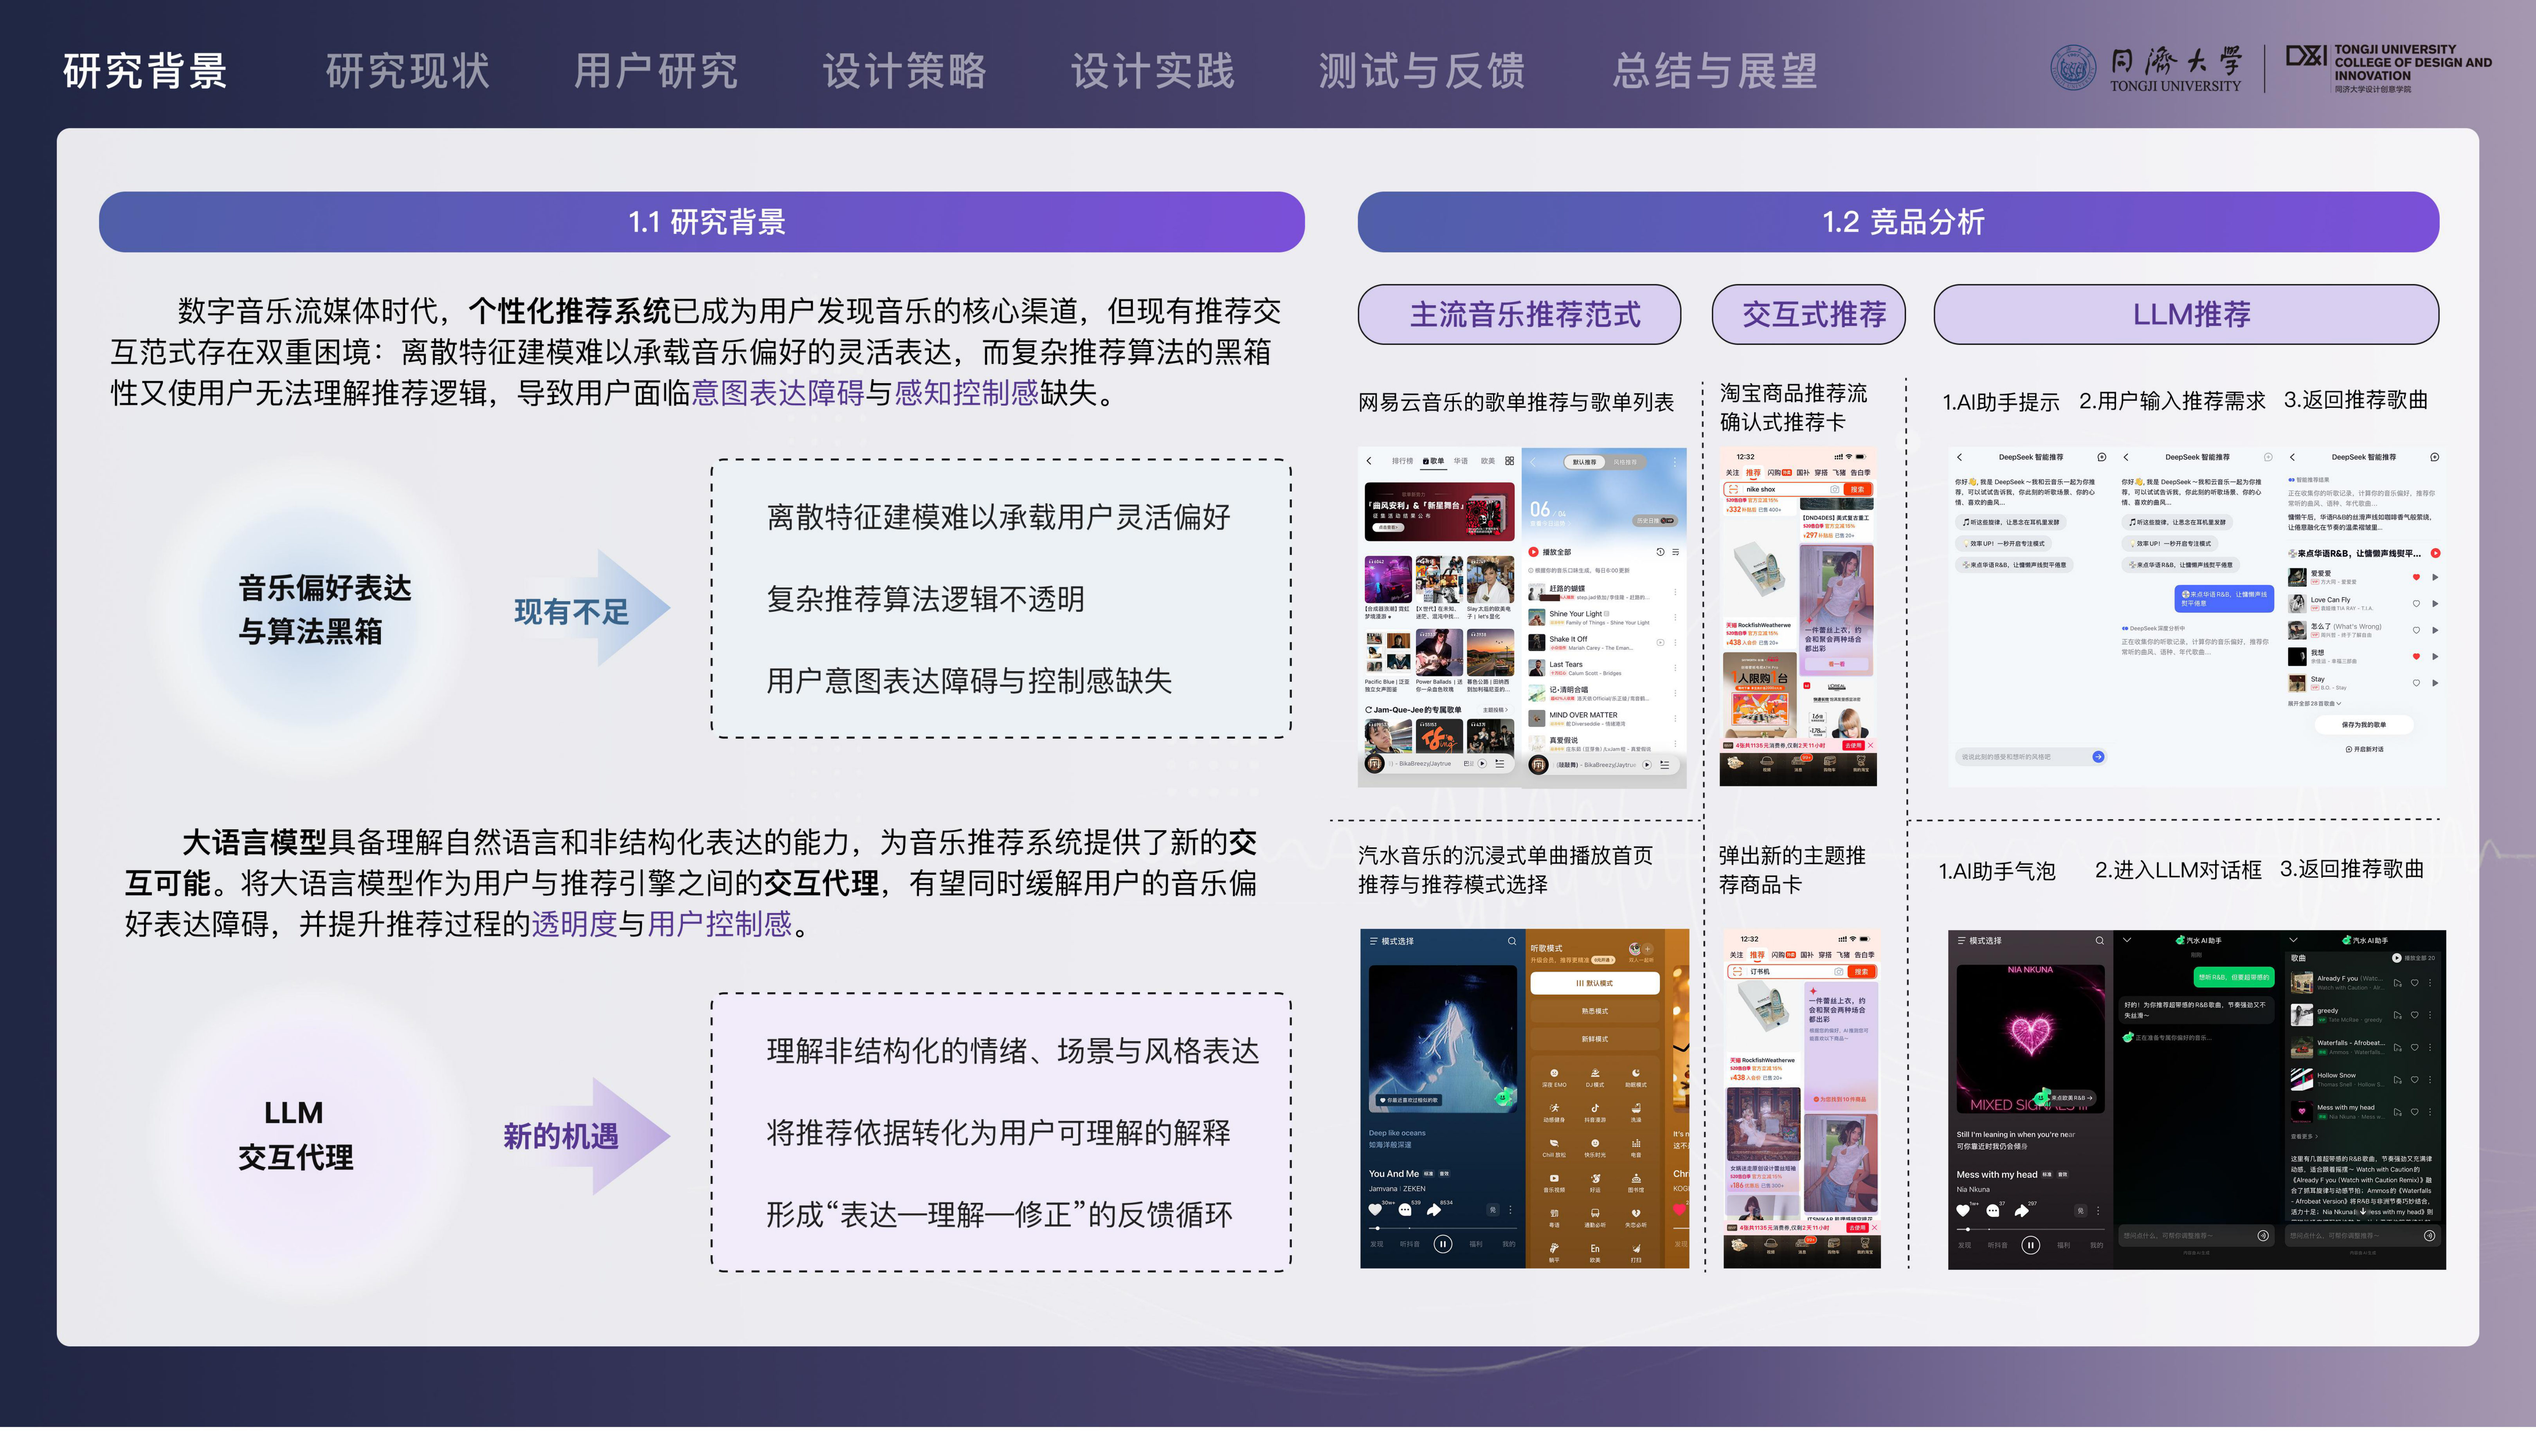Pause the You And Me track
Image resolution: width=2536 pixels, height=1456 pixels.
pos(1443,1244)
